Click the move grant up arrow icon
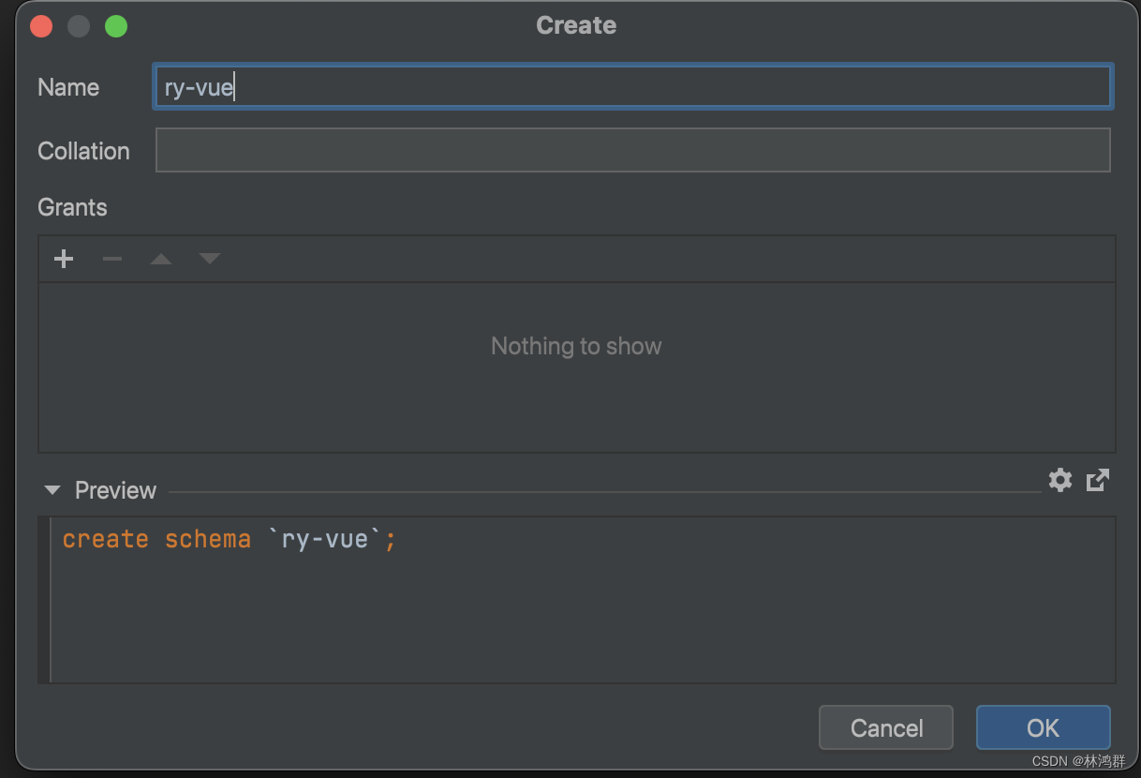The image size is (1141, 778). click(x=161, y=259)
